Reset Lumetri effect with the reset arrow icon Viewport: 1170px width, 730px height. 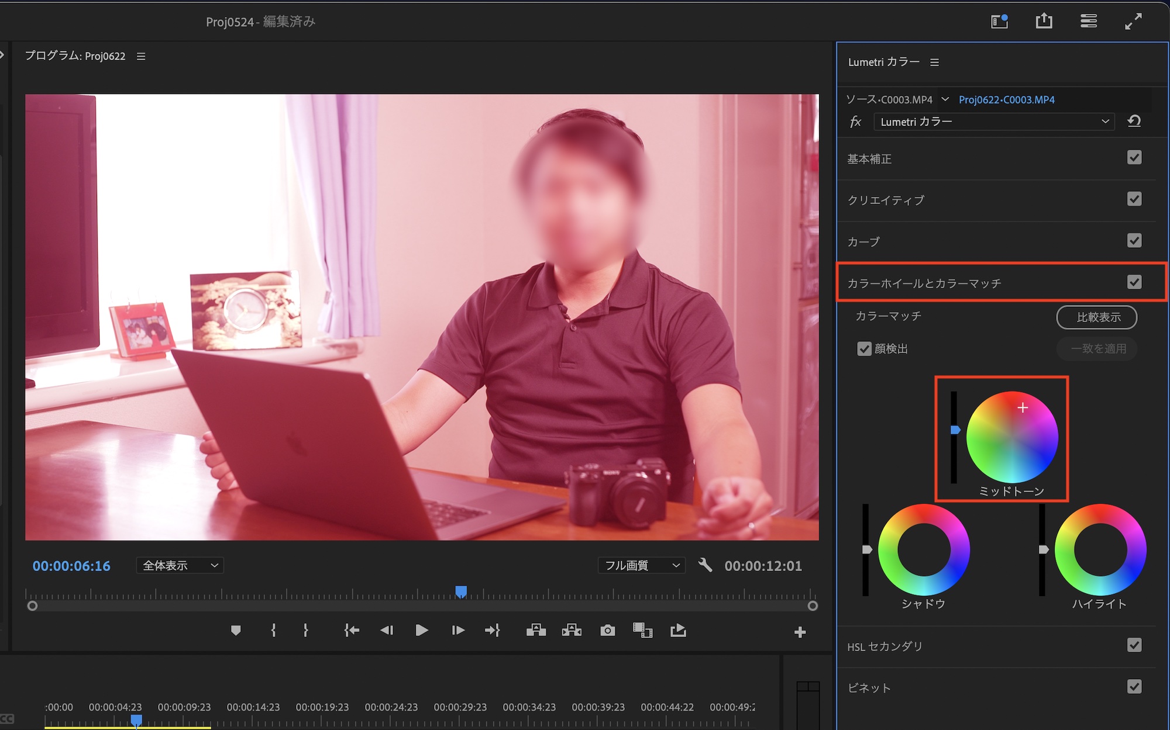click(1134, 122)
